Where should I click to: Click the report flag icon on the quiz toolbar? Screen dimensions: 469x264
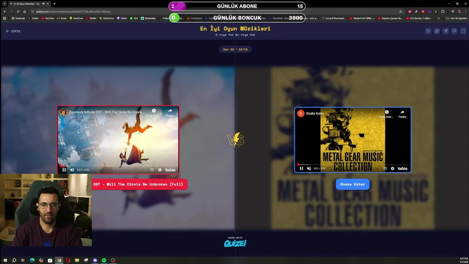click(454, 31)
